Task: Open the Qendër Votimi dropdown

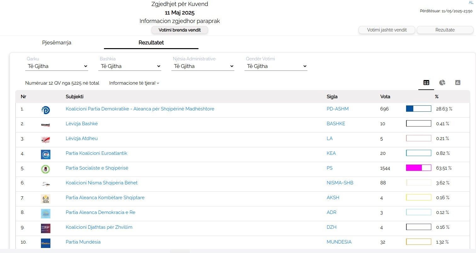Action: tap(276, 66)
